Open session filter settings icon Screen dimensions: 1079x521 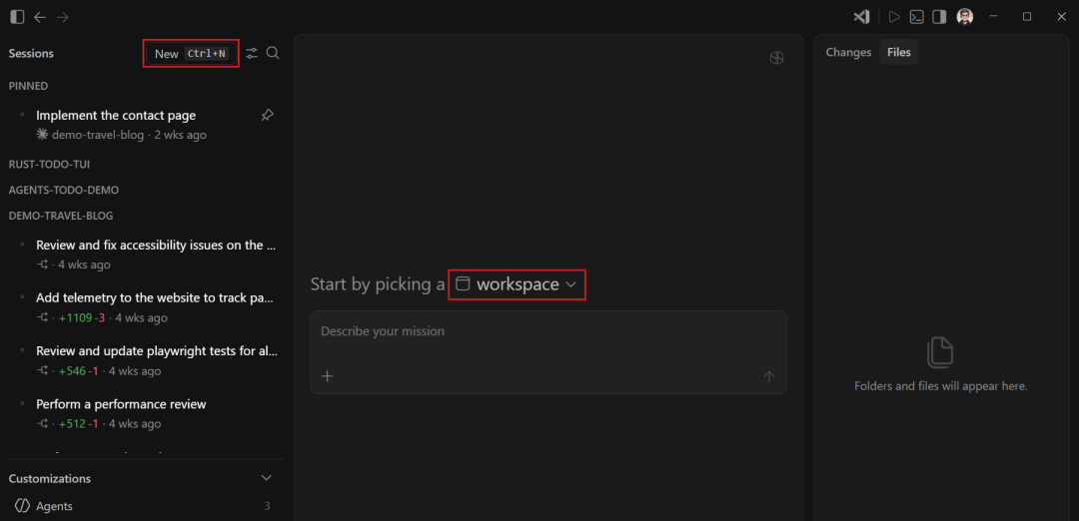point(252,53)
